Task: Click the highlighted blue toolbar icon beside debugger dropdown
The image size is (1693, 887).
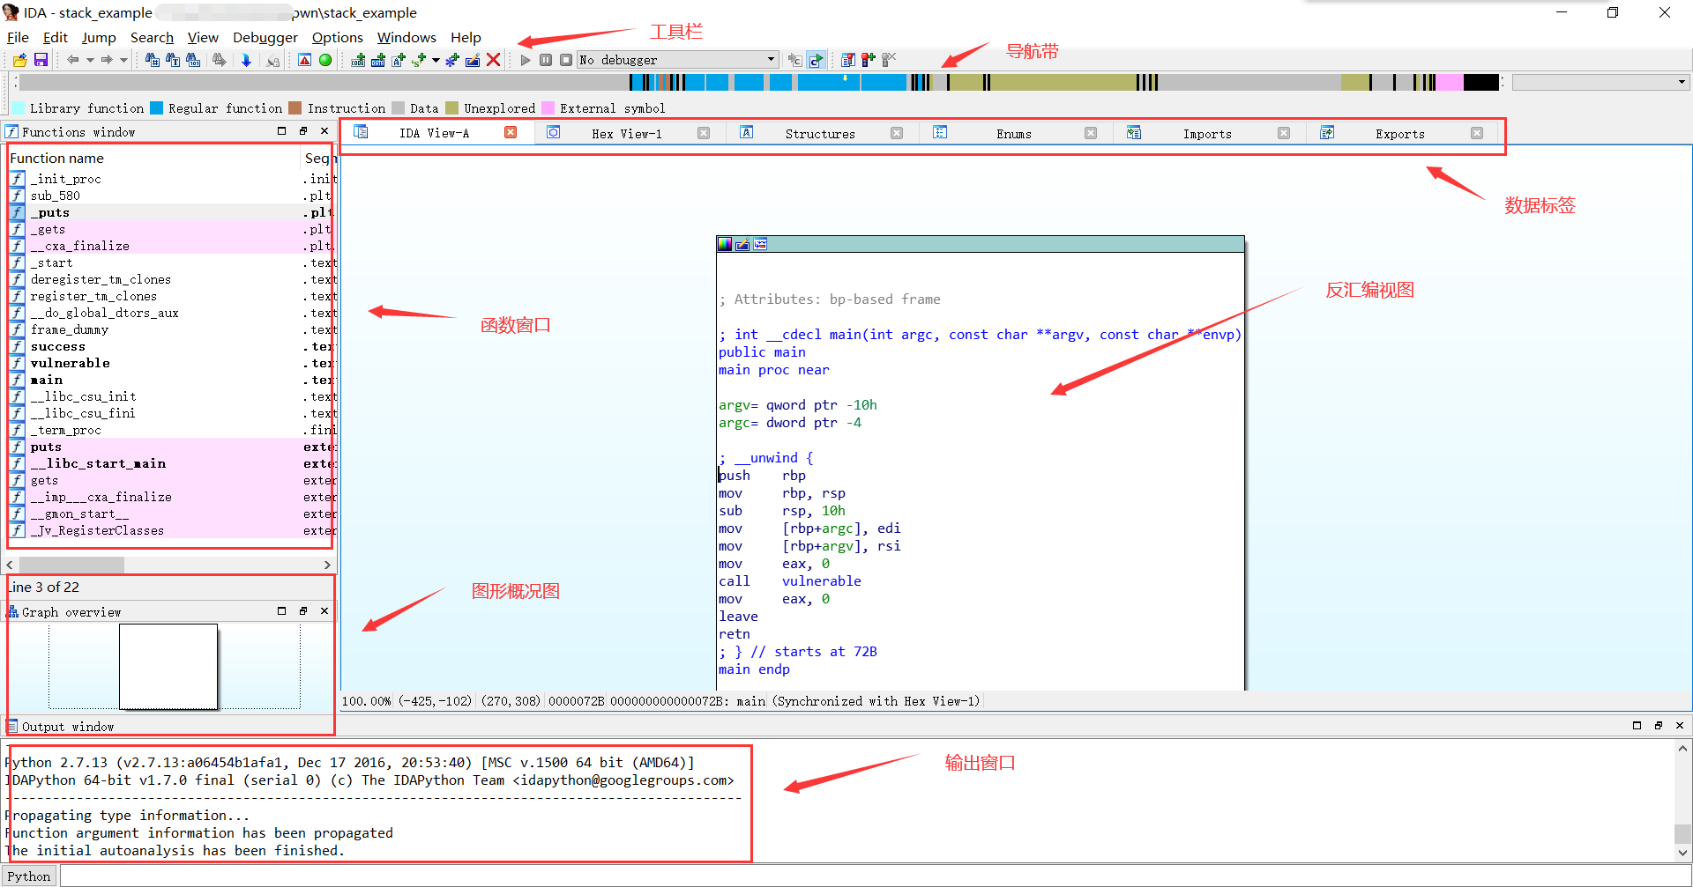Action: pyautogui.click(x=816, y=60)
